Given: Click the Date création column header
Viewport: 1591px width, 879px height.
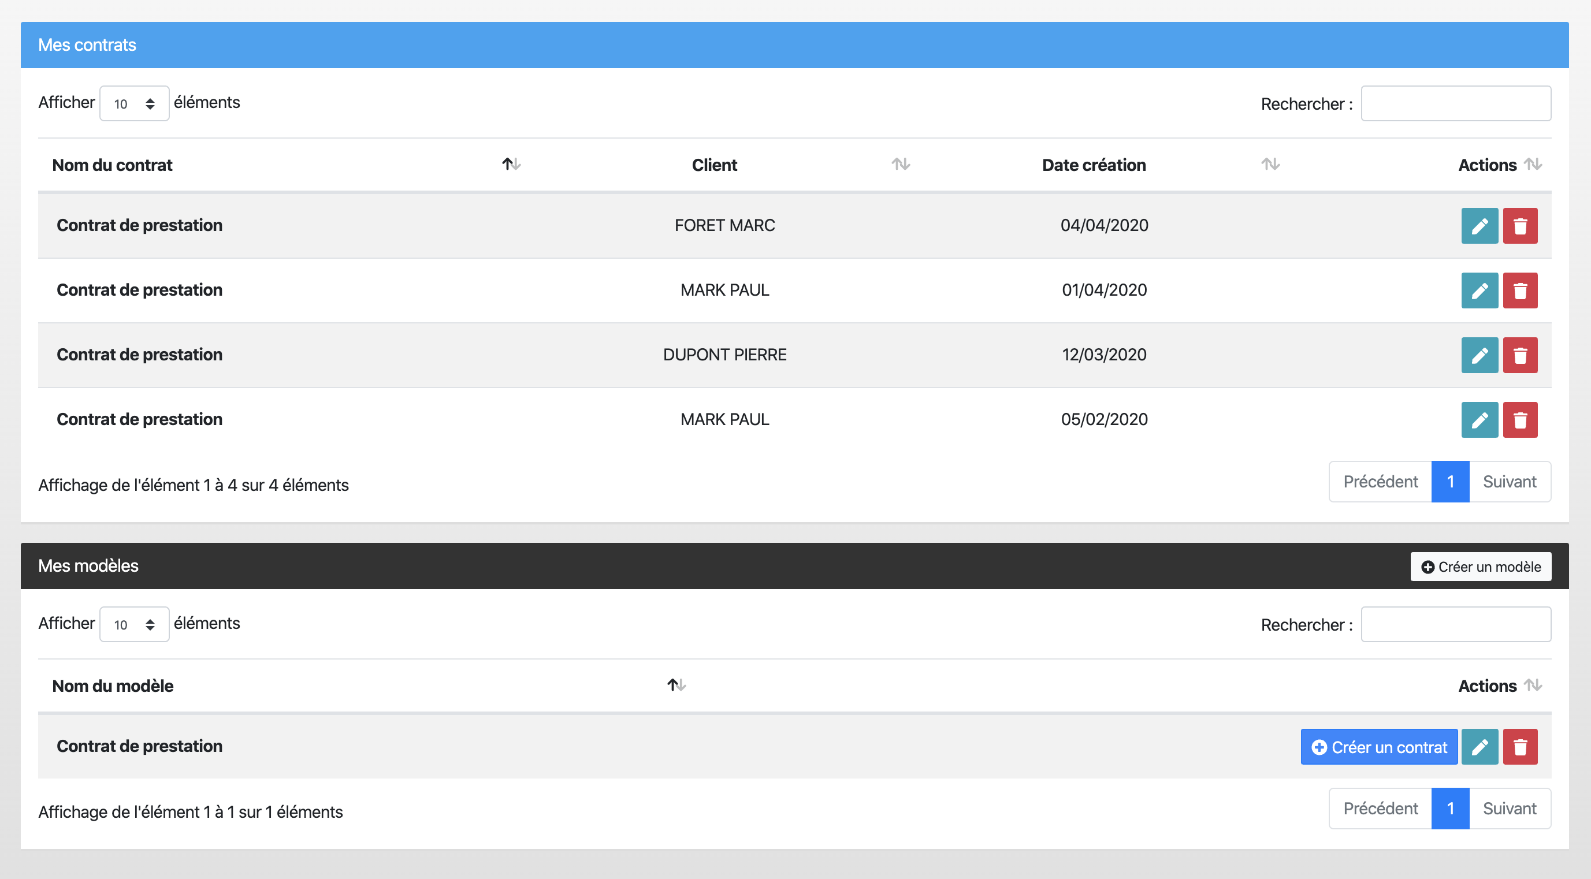Looking at the screenshot, I should [1093, 165].
